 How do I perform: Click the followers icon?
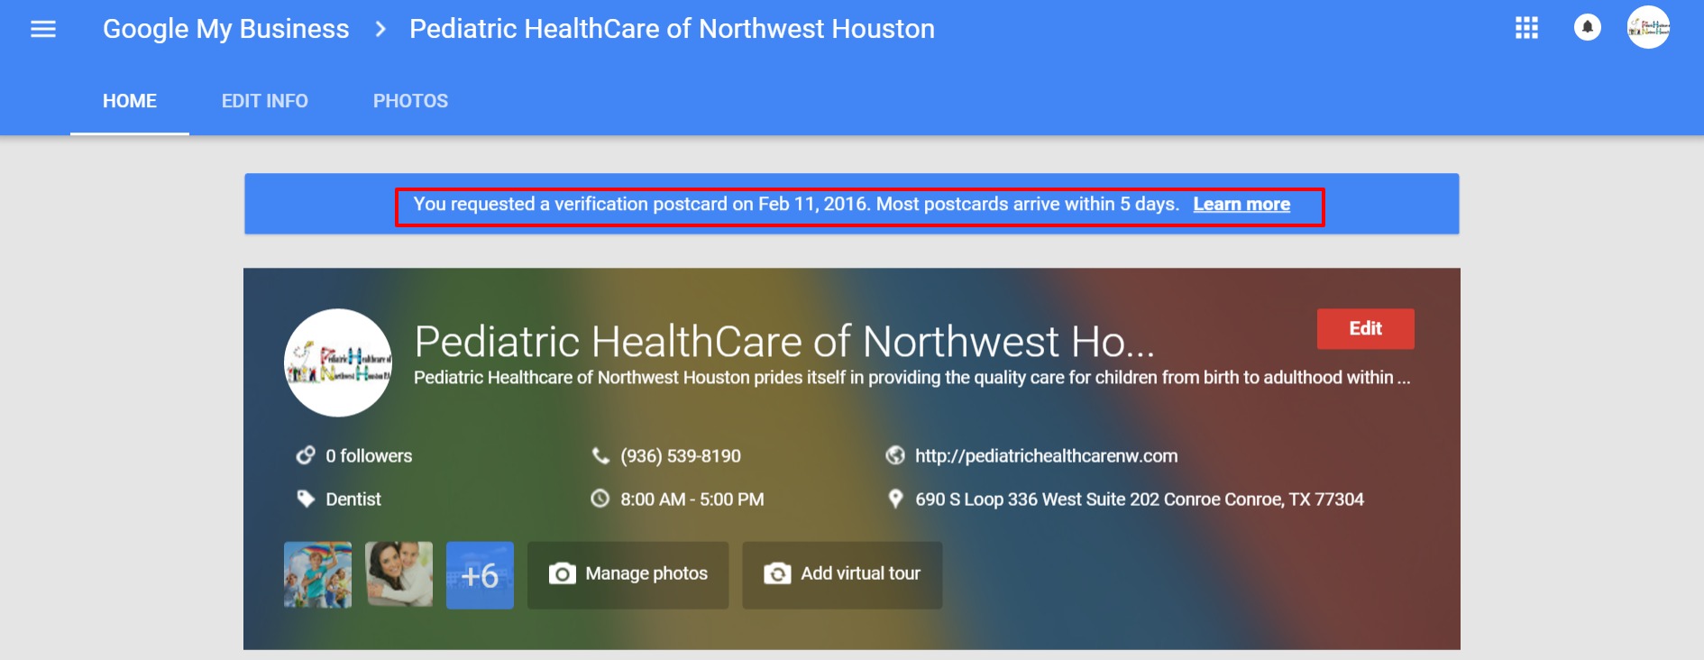(x=307, y=456)
